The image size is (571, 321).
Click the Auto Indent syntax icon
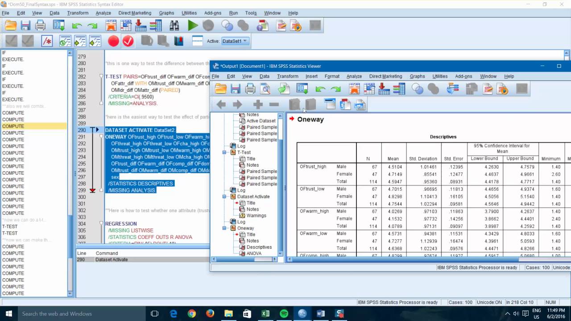65,41
